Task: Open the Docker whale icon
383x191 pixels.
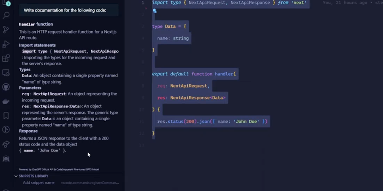Action: 6,101
